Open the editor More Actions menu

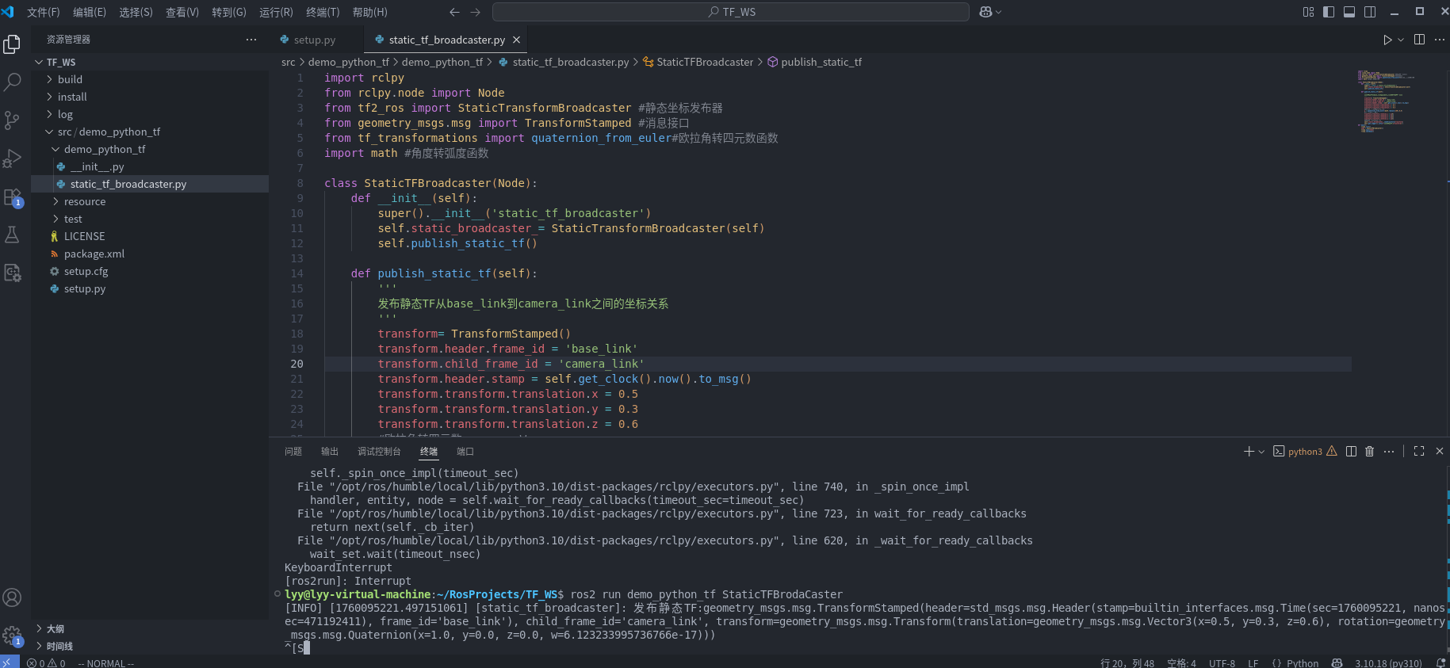click(1440, 40)
